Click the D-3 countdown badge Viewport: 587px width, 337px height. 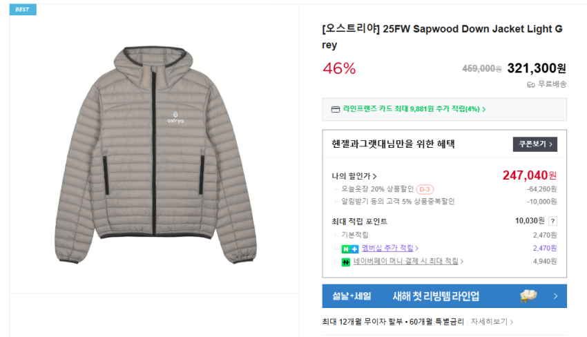(425, 189)
